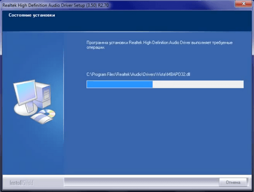
Task: Click the file path ending in MBAPO32.dll
Action: (138, 75)
